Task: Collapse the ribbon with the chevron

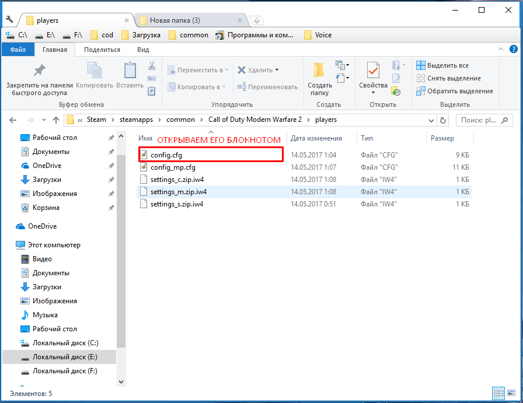Action: (501, 50)
